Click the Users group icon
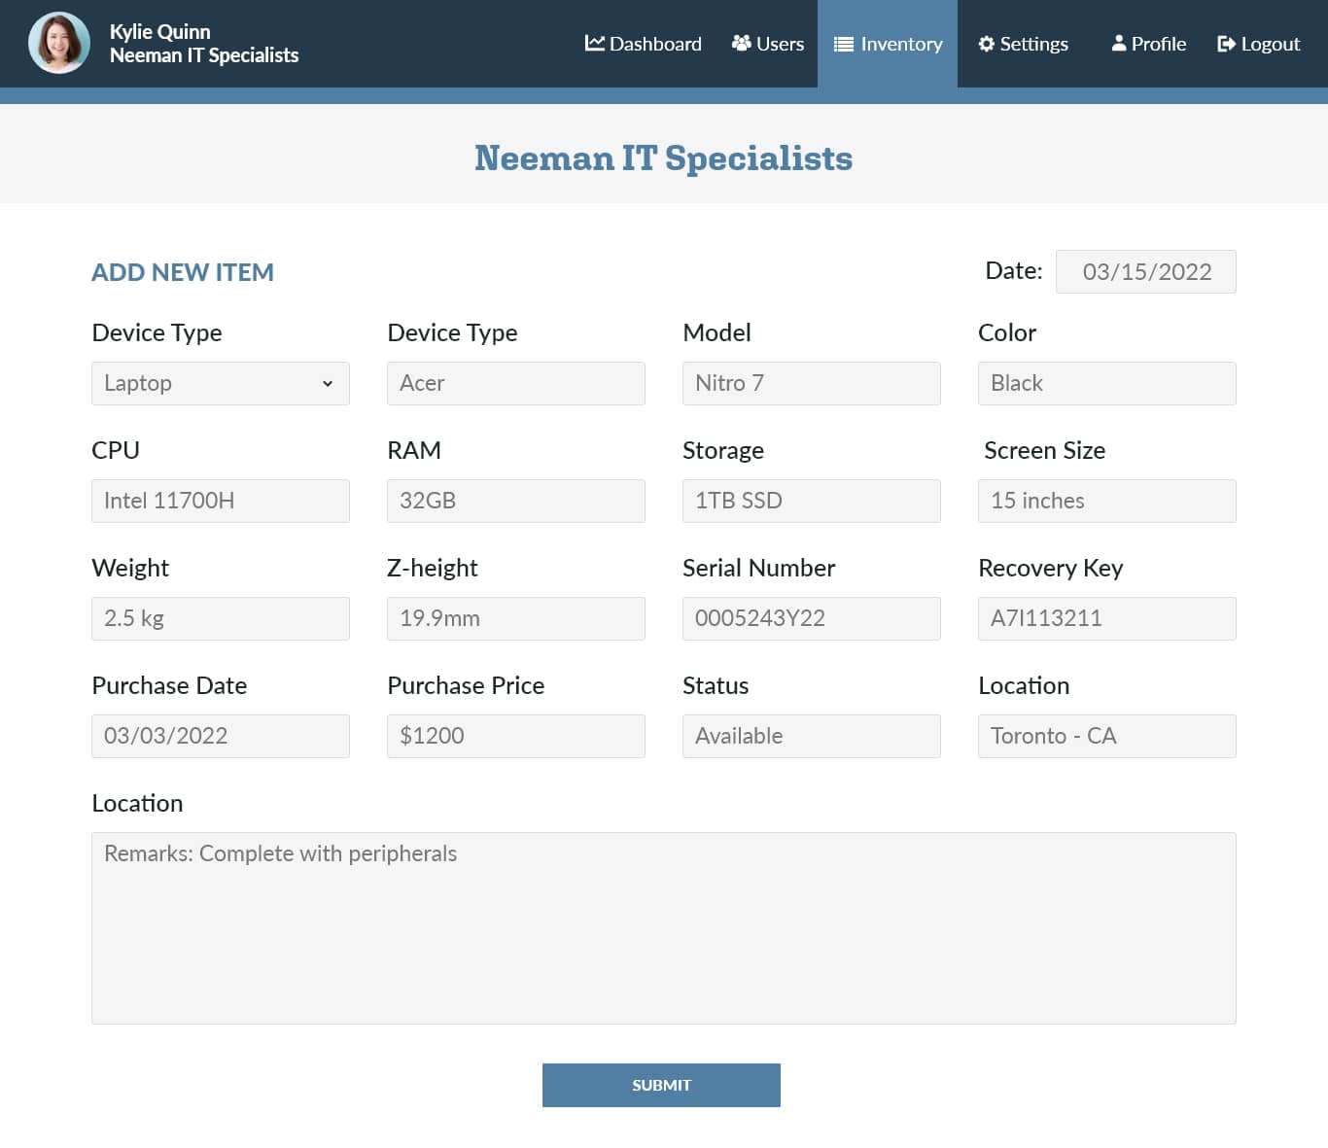The image size is (1328, 1148). (x=741, y=44)
